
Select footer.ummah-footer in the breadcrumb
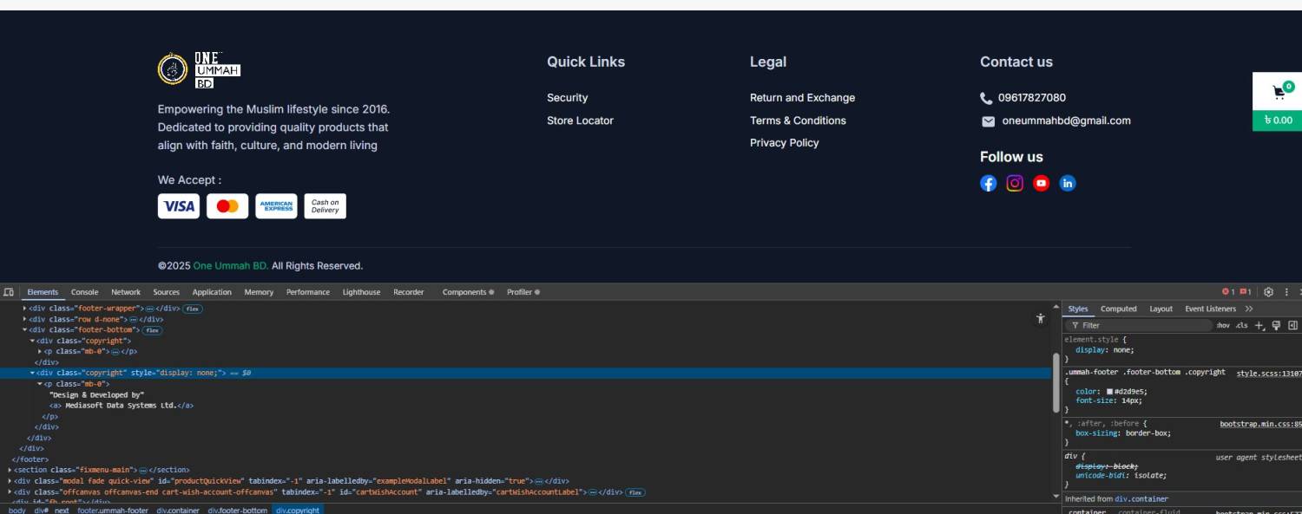[x=113, y=511]
